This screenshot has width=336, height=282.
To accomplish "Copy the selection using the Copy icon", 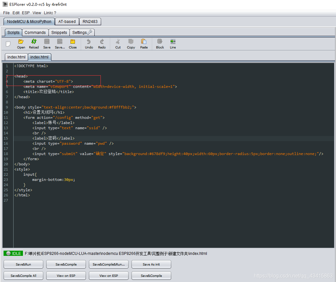I will click(131, 44).
